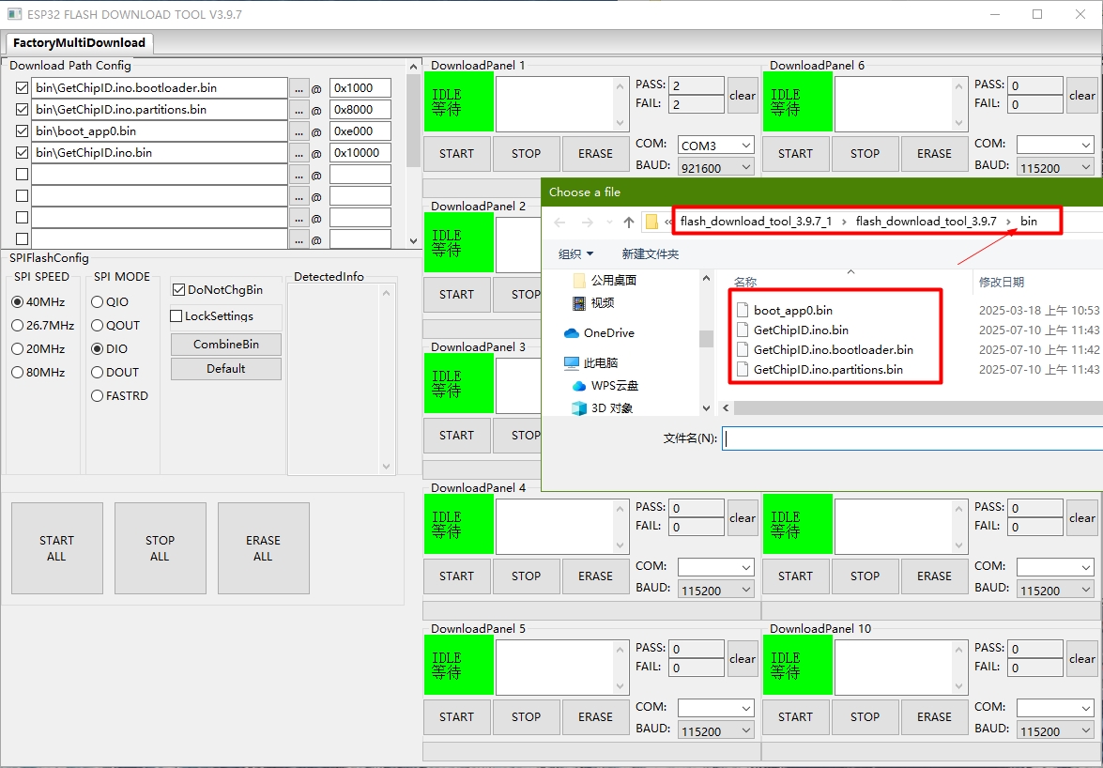Uncheck the GetChipID.ino.bin file checkbox

click(22, 153)
